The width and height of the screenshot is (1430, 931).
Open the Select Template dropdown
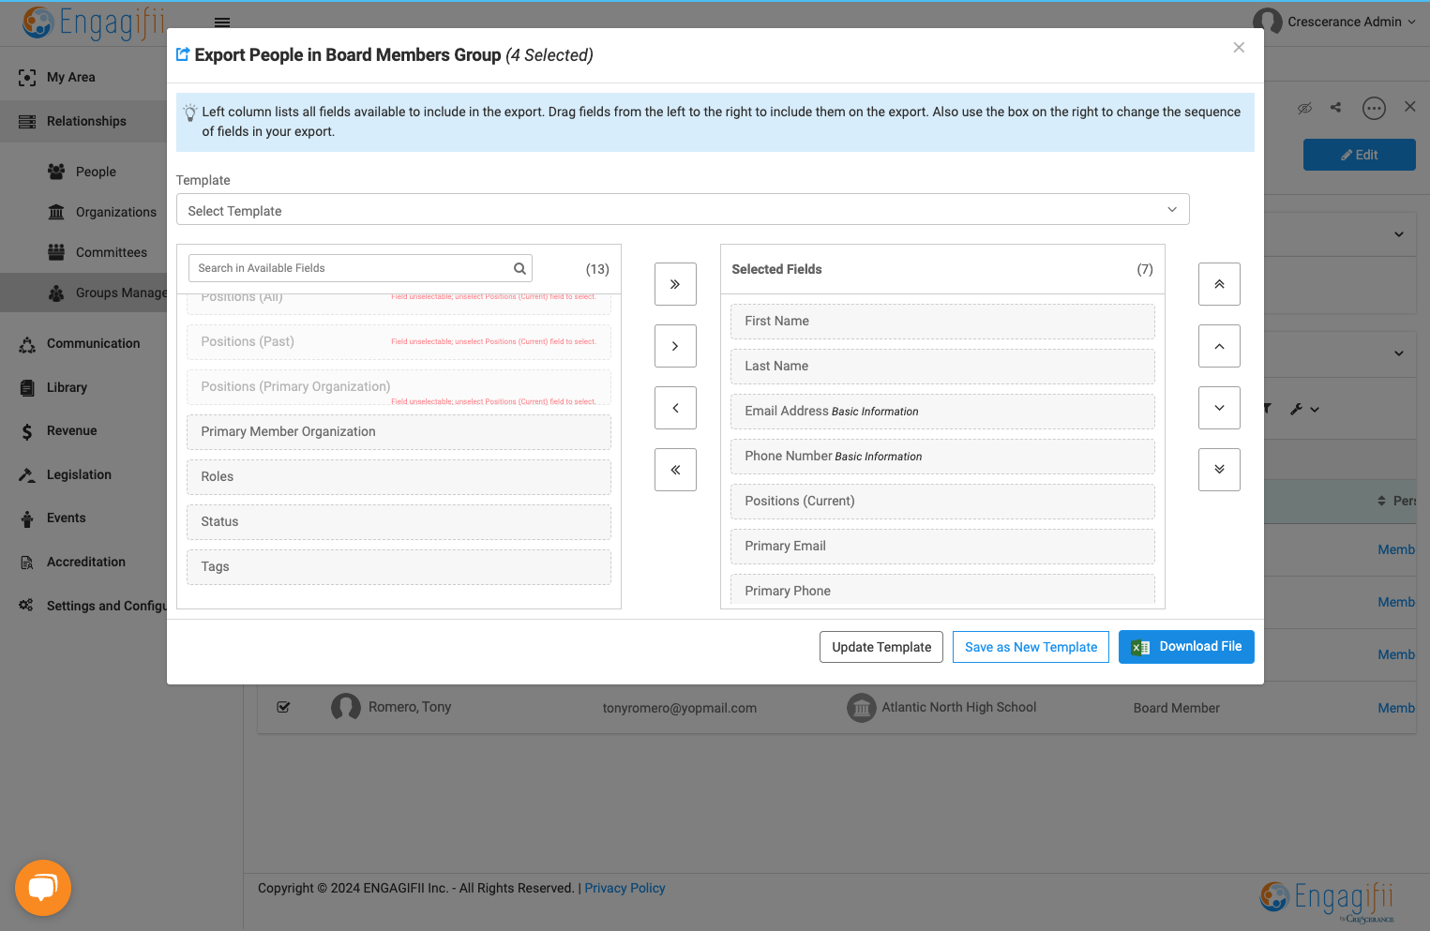point(683,210)
